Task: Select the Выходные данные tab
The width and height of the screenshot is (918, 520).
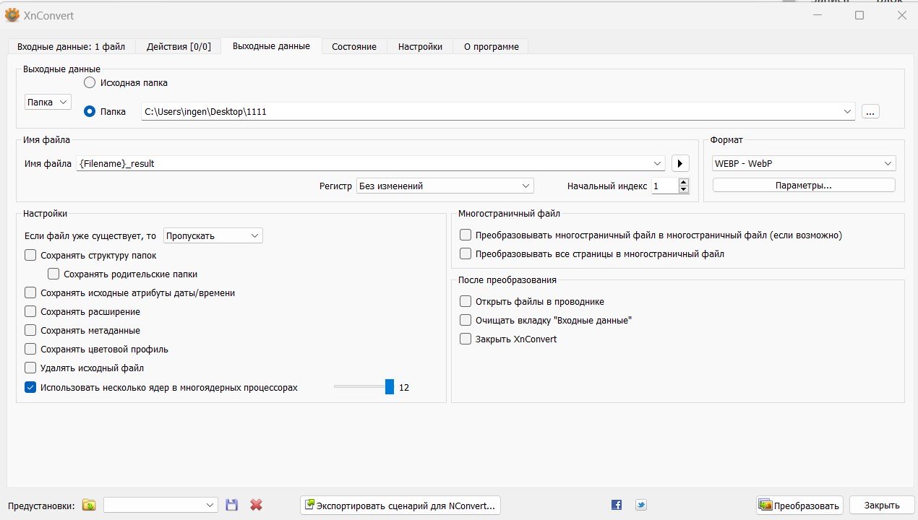Action: [x=271, y=45]
